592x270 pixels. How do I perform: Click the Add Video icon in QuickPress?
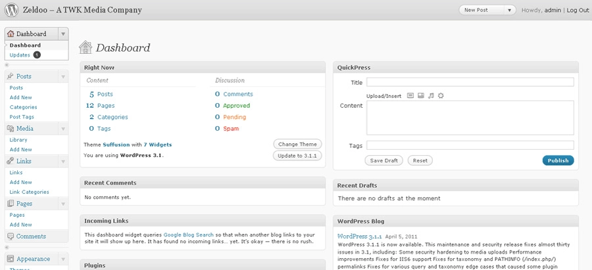coord(420,96)
